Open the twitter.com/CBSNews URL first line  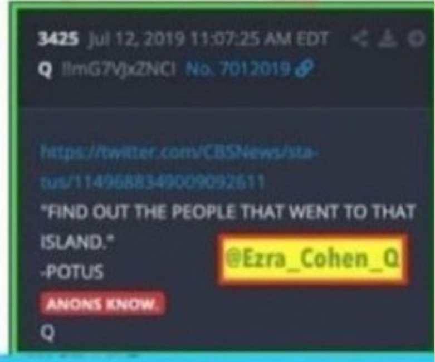click(x=178, y=153)
